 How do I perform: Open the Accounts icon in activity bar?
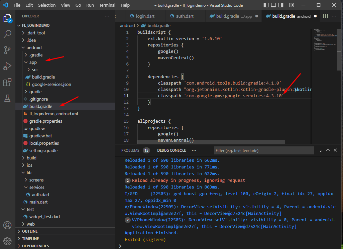7,225
